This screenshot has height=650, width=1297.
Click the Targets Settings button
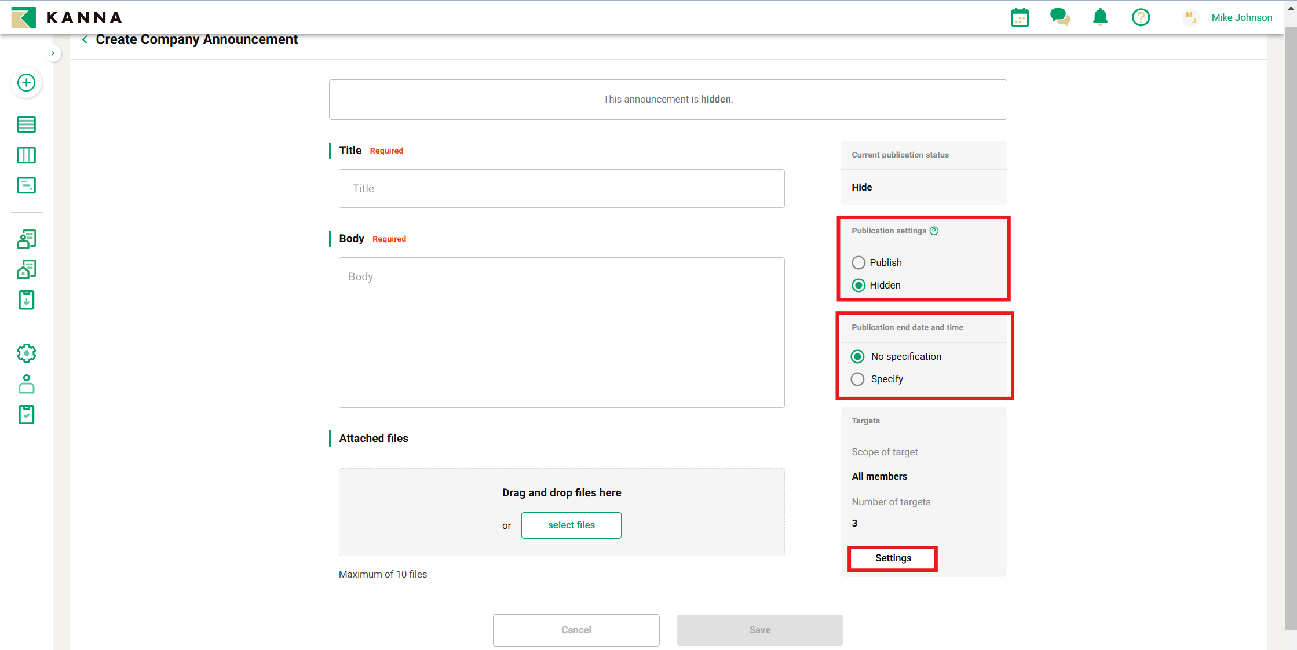point(893,558)
